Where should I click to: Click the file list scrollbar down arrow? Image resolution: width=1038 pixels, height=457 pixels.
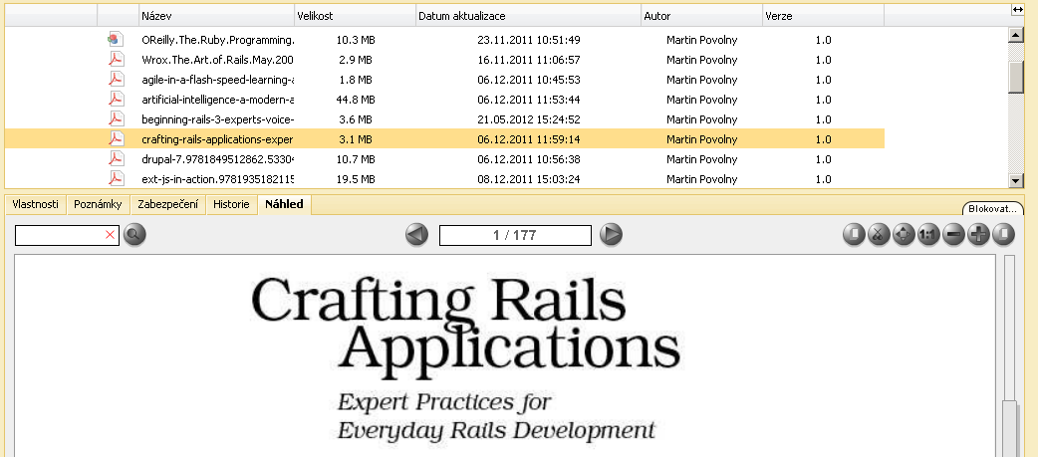(x=1016, y=180)
